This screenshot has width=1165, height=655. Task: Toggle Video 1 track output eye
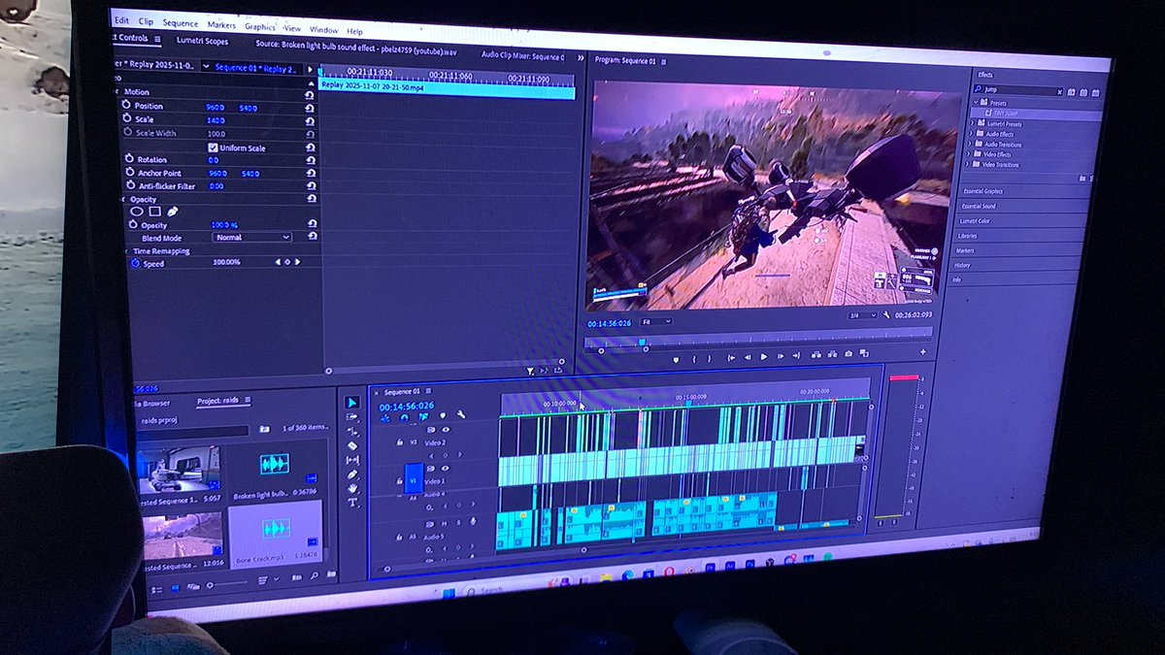click(x=447, y=468)
